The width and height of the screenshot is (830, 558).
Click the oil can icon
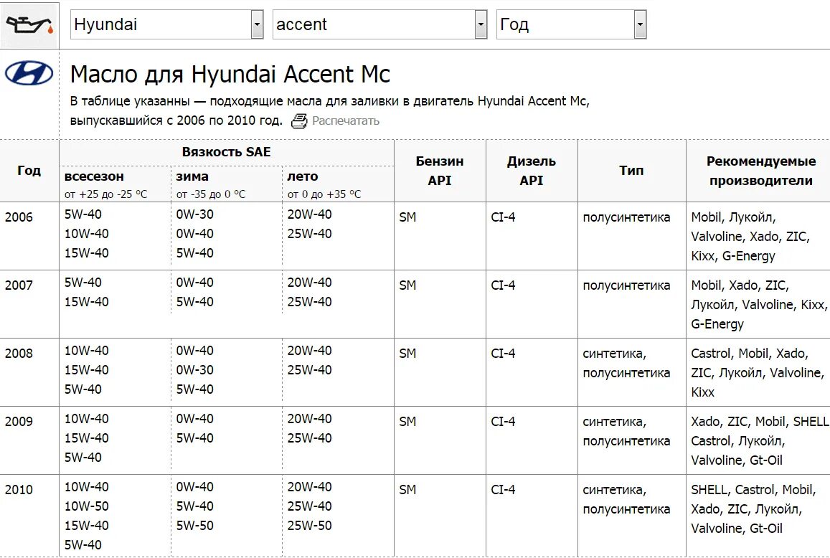pos(29,25)
